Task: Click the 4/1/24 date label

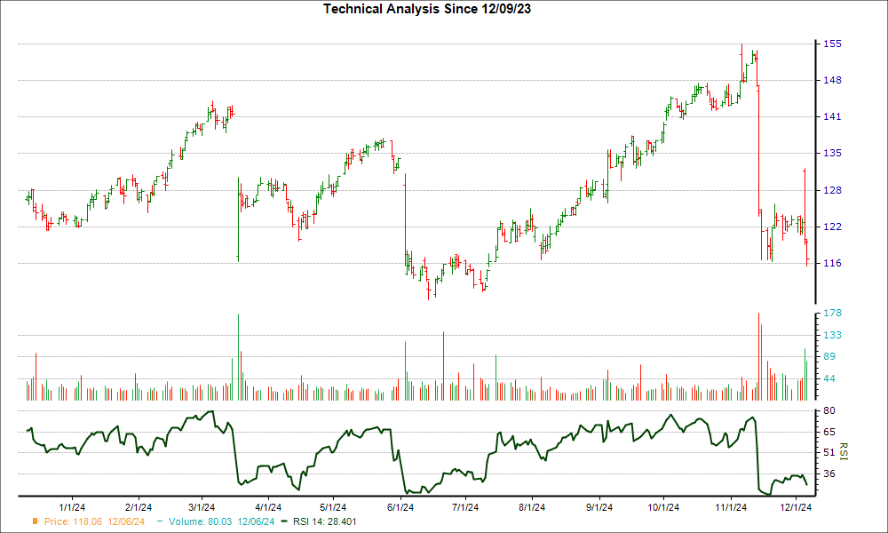Action: (268, 507)
